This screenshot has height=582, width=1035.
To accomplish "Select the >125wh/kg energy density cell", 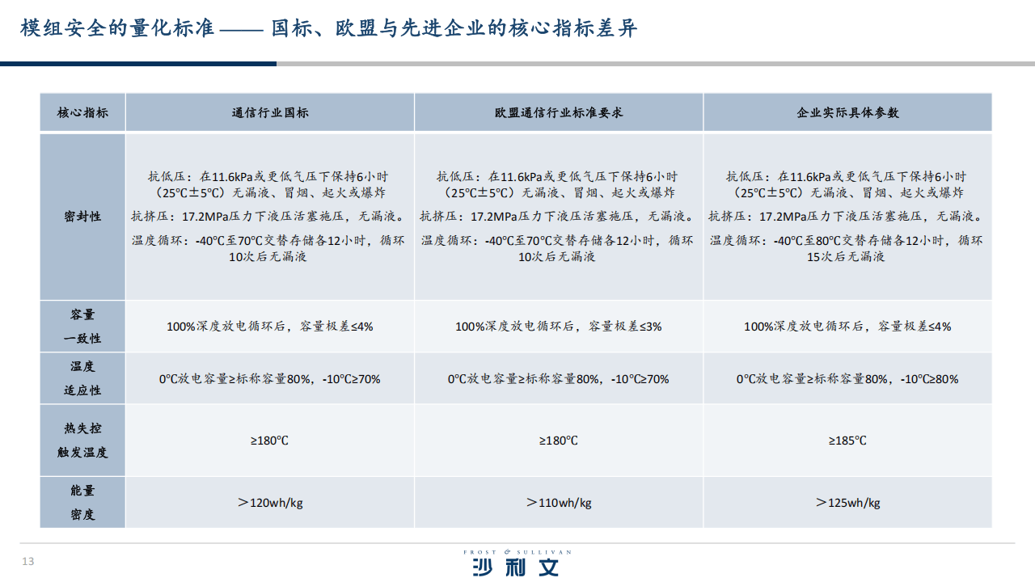I will click(847, 502).
